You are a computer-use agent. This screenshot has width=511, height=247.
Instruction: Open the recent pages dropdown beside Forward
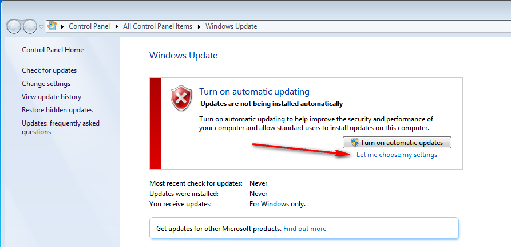(41, 27)
